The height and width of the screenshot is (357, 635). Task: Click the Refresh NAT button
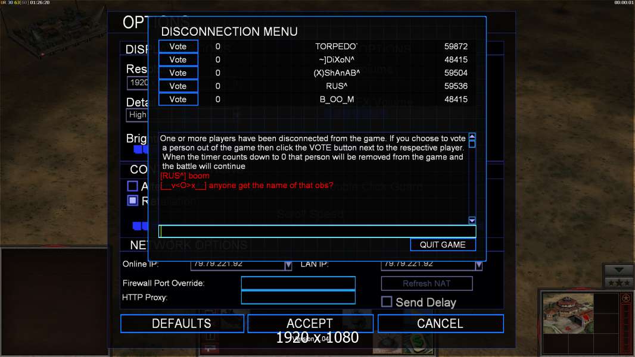pos(427,283)
